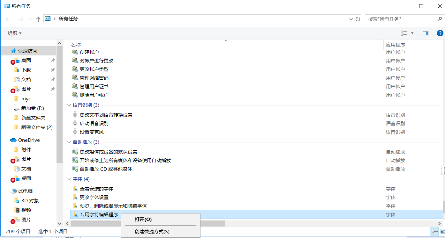Open 新建文件夹 (2) in the sidebar
This screenshot has width=445, height=238.
37,127
